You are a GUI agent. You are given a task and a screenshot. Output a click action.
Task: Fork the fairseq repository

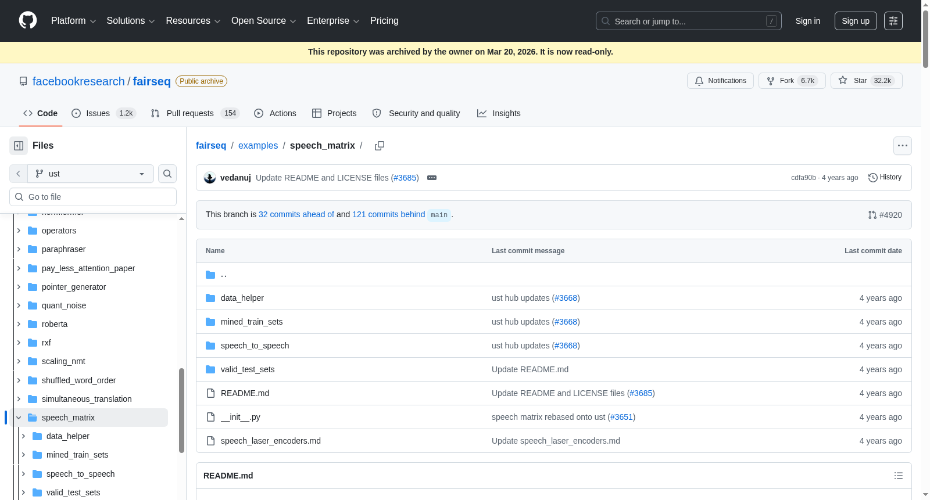(x=792, y=81)
